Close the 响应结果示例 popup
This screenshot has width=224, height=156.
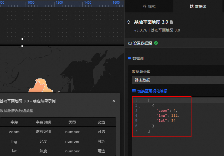coord(114,101)
